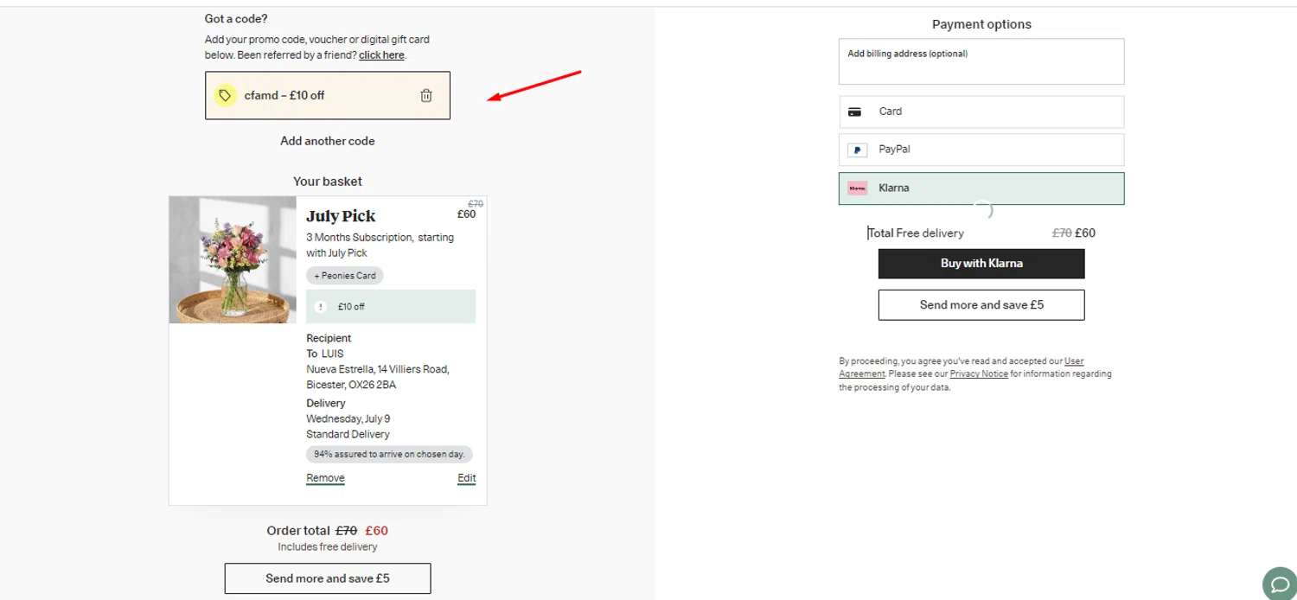Click the £10 off info icon

320,307
